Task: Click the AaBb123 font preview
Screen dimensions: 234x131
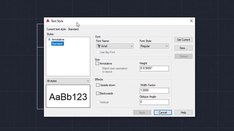Action: [x=68, y=96]
